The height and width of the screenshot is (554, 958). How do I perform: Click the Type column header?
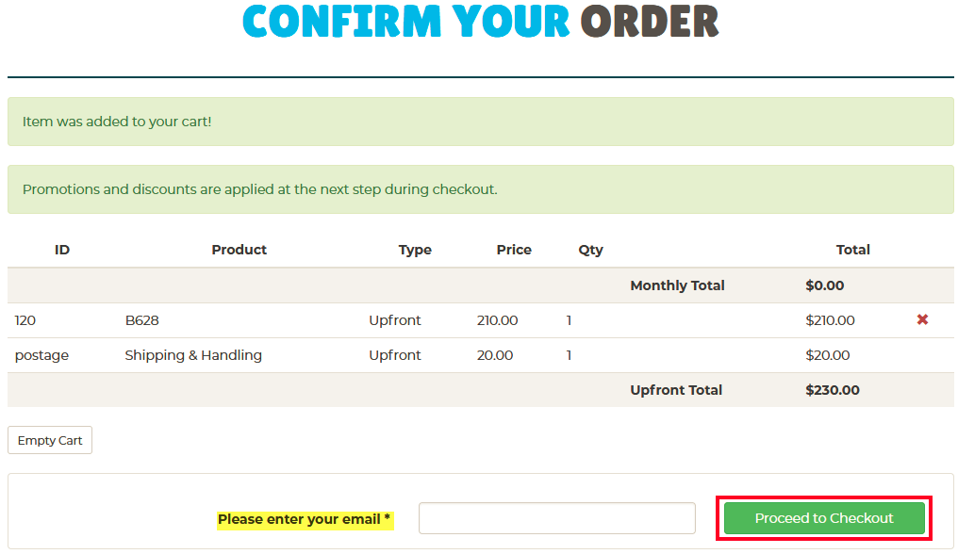(x=415, y=250)
